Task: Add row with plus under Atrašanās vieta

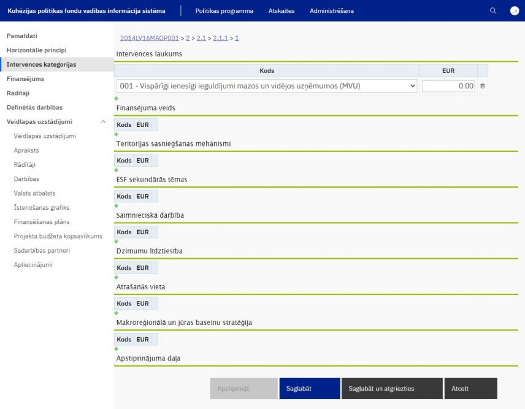Action: (x=117, y=313)
